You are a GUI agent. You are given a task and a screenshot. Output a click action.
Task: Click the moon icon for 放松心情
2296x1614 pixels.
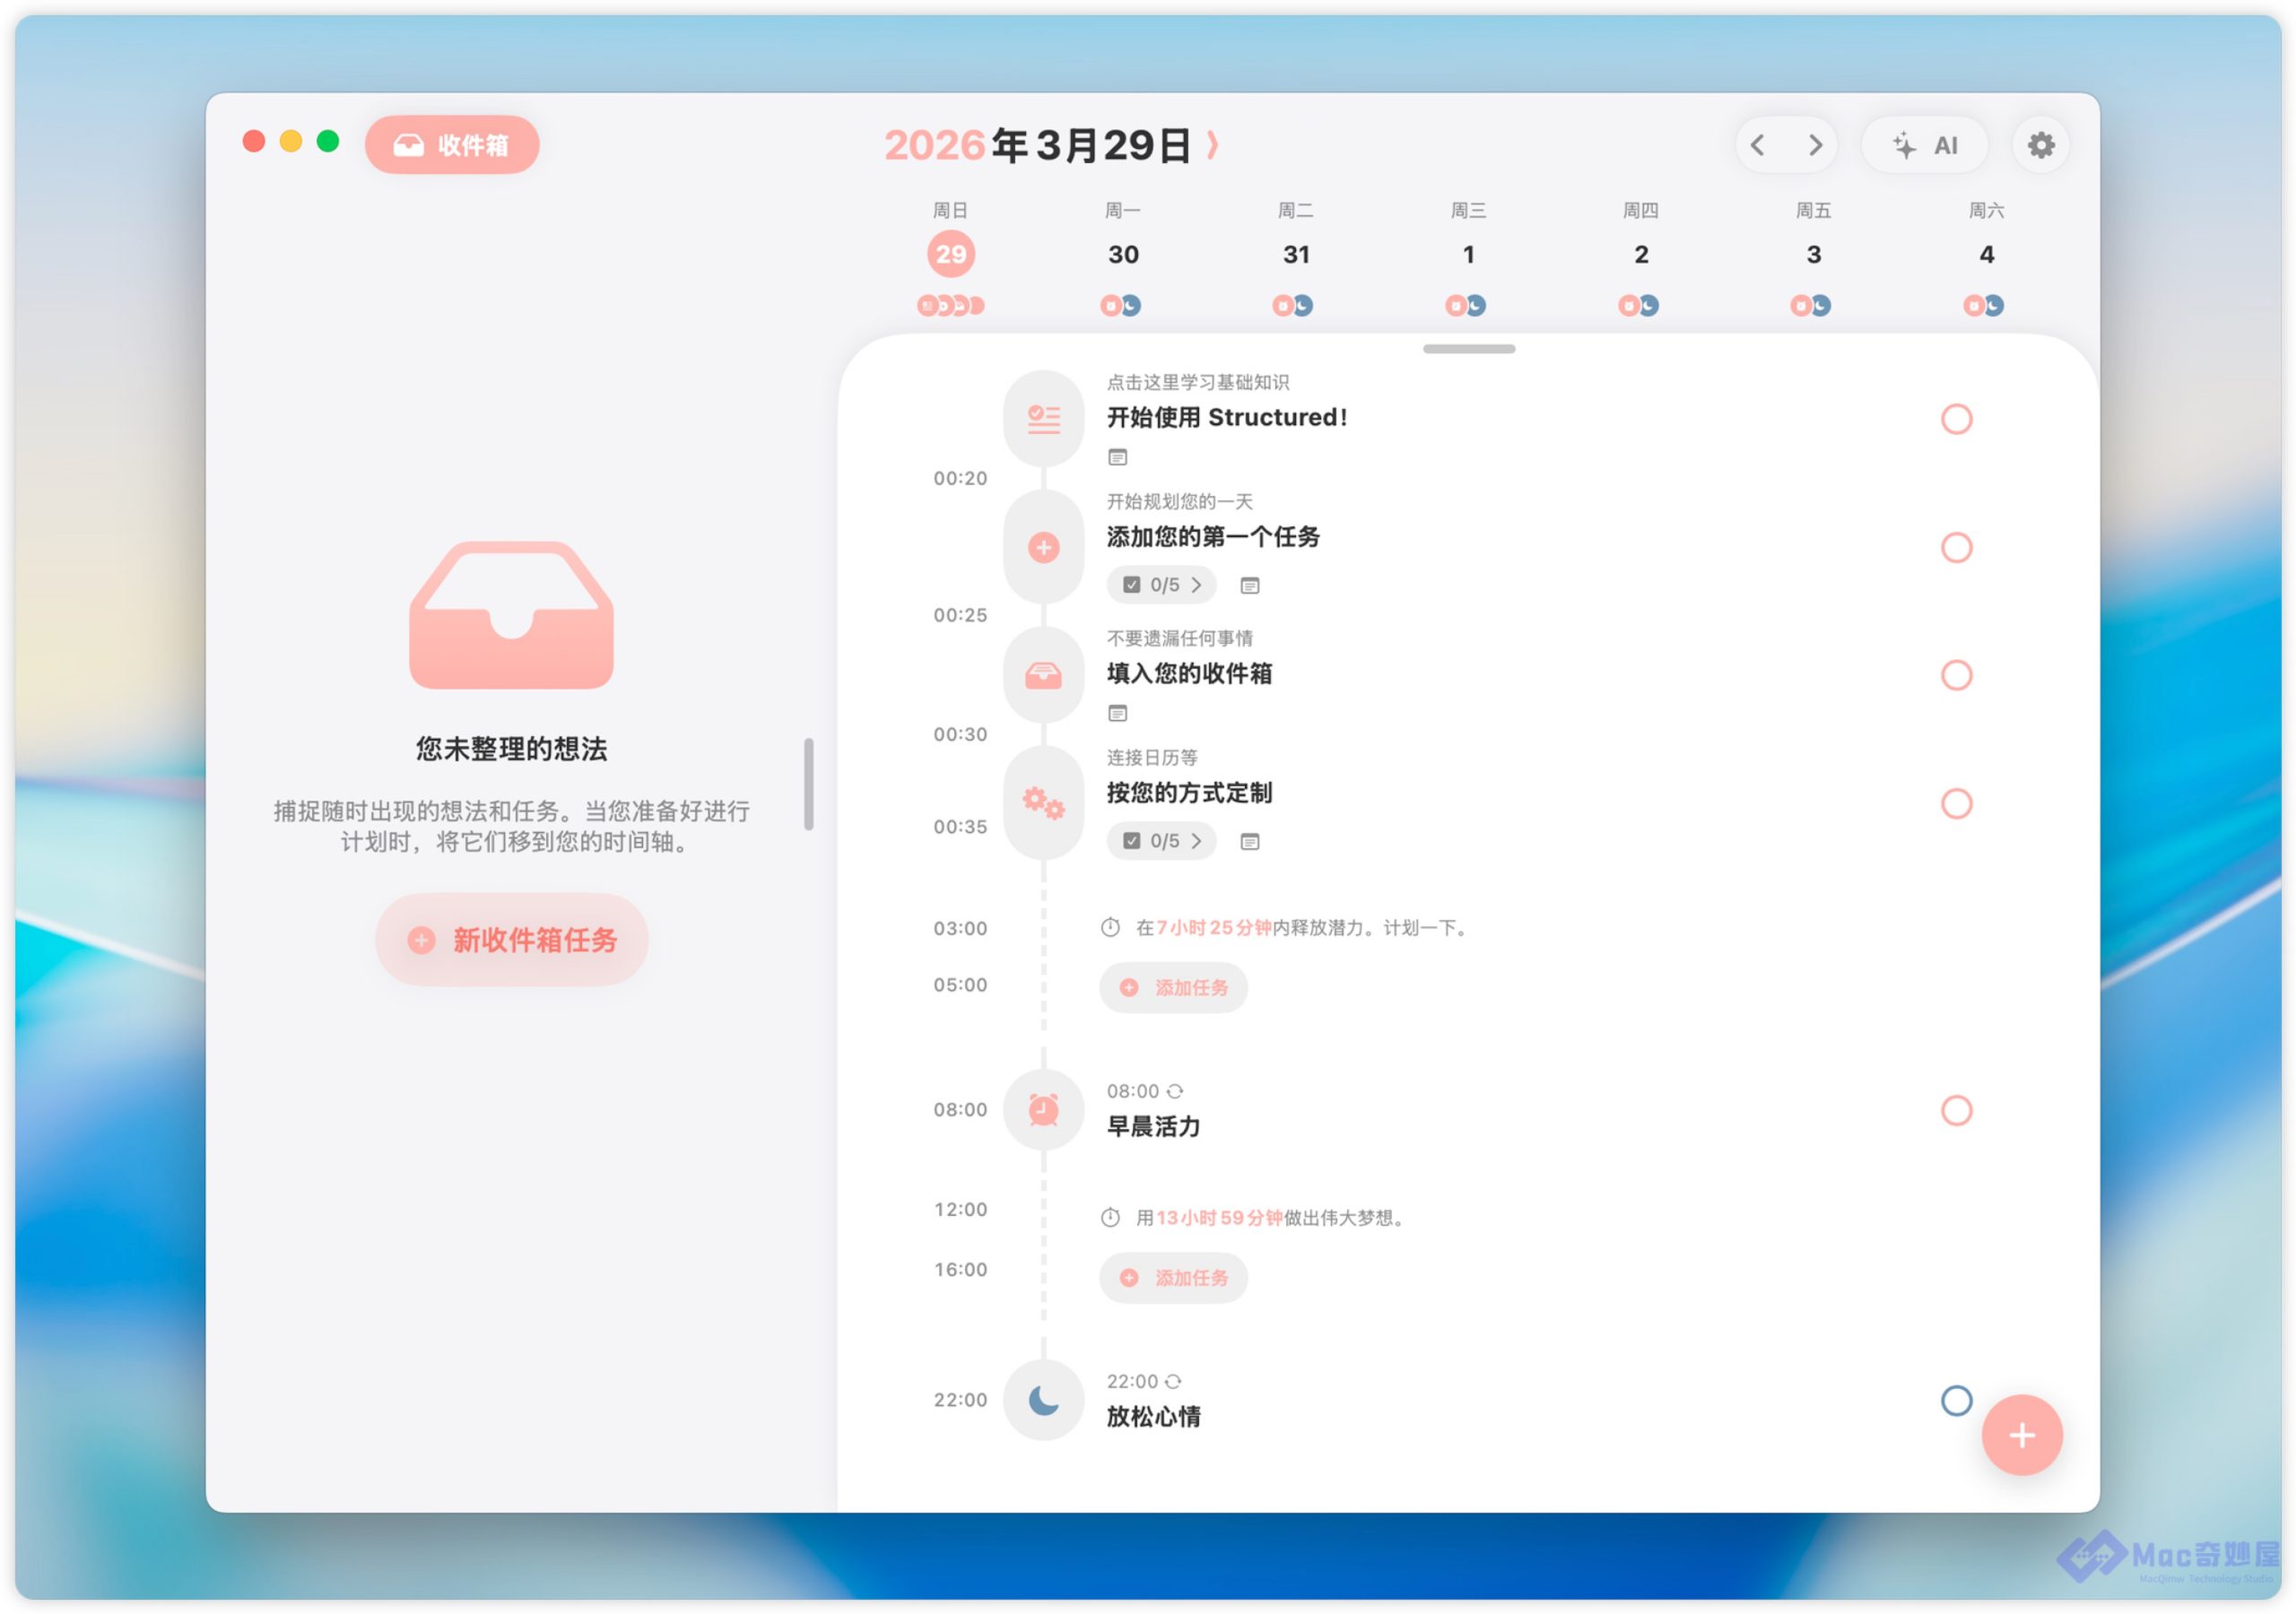tap(1043, 1399)
